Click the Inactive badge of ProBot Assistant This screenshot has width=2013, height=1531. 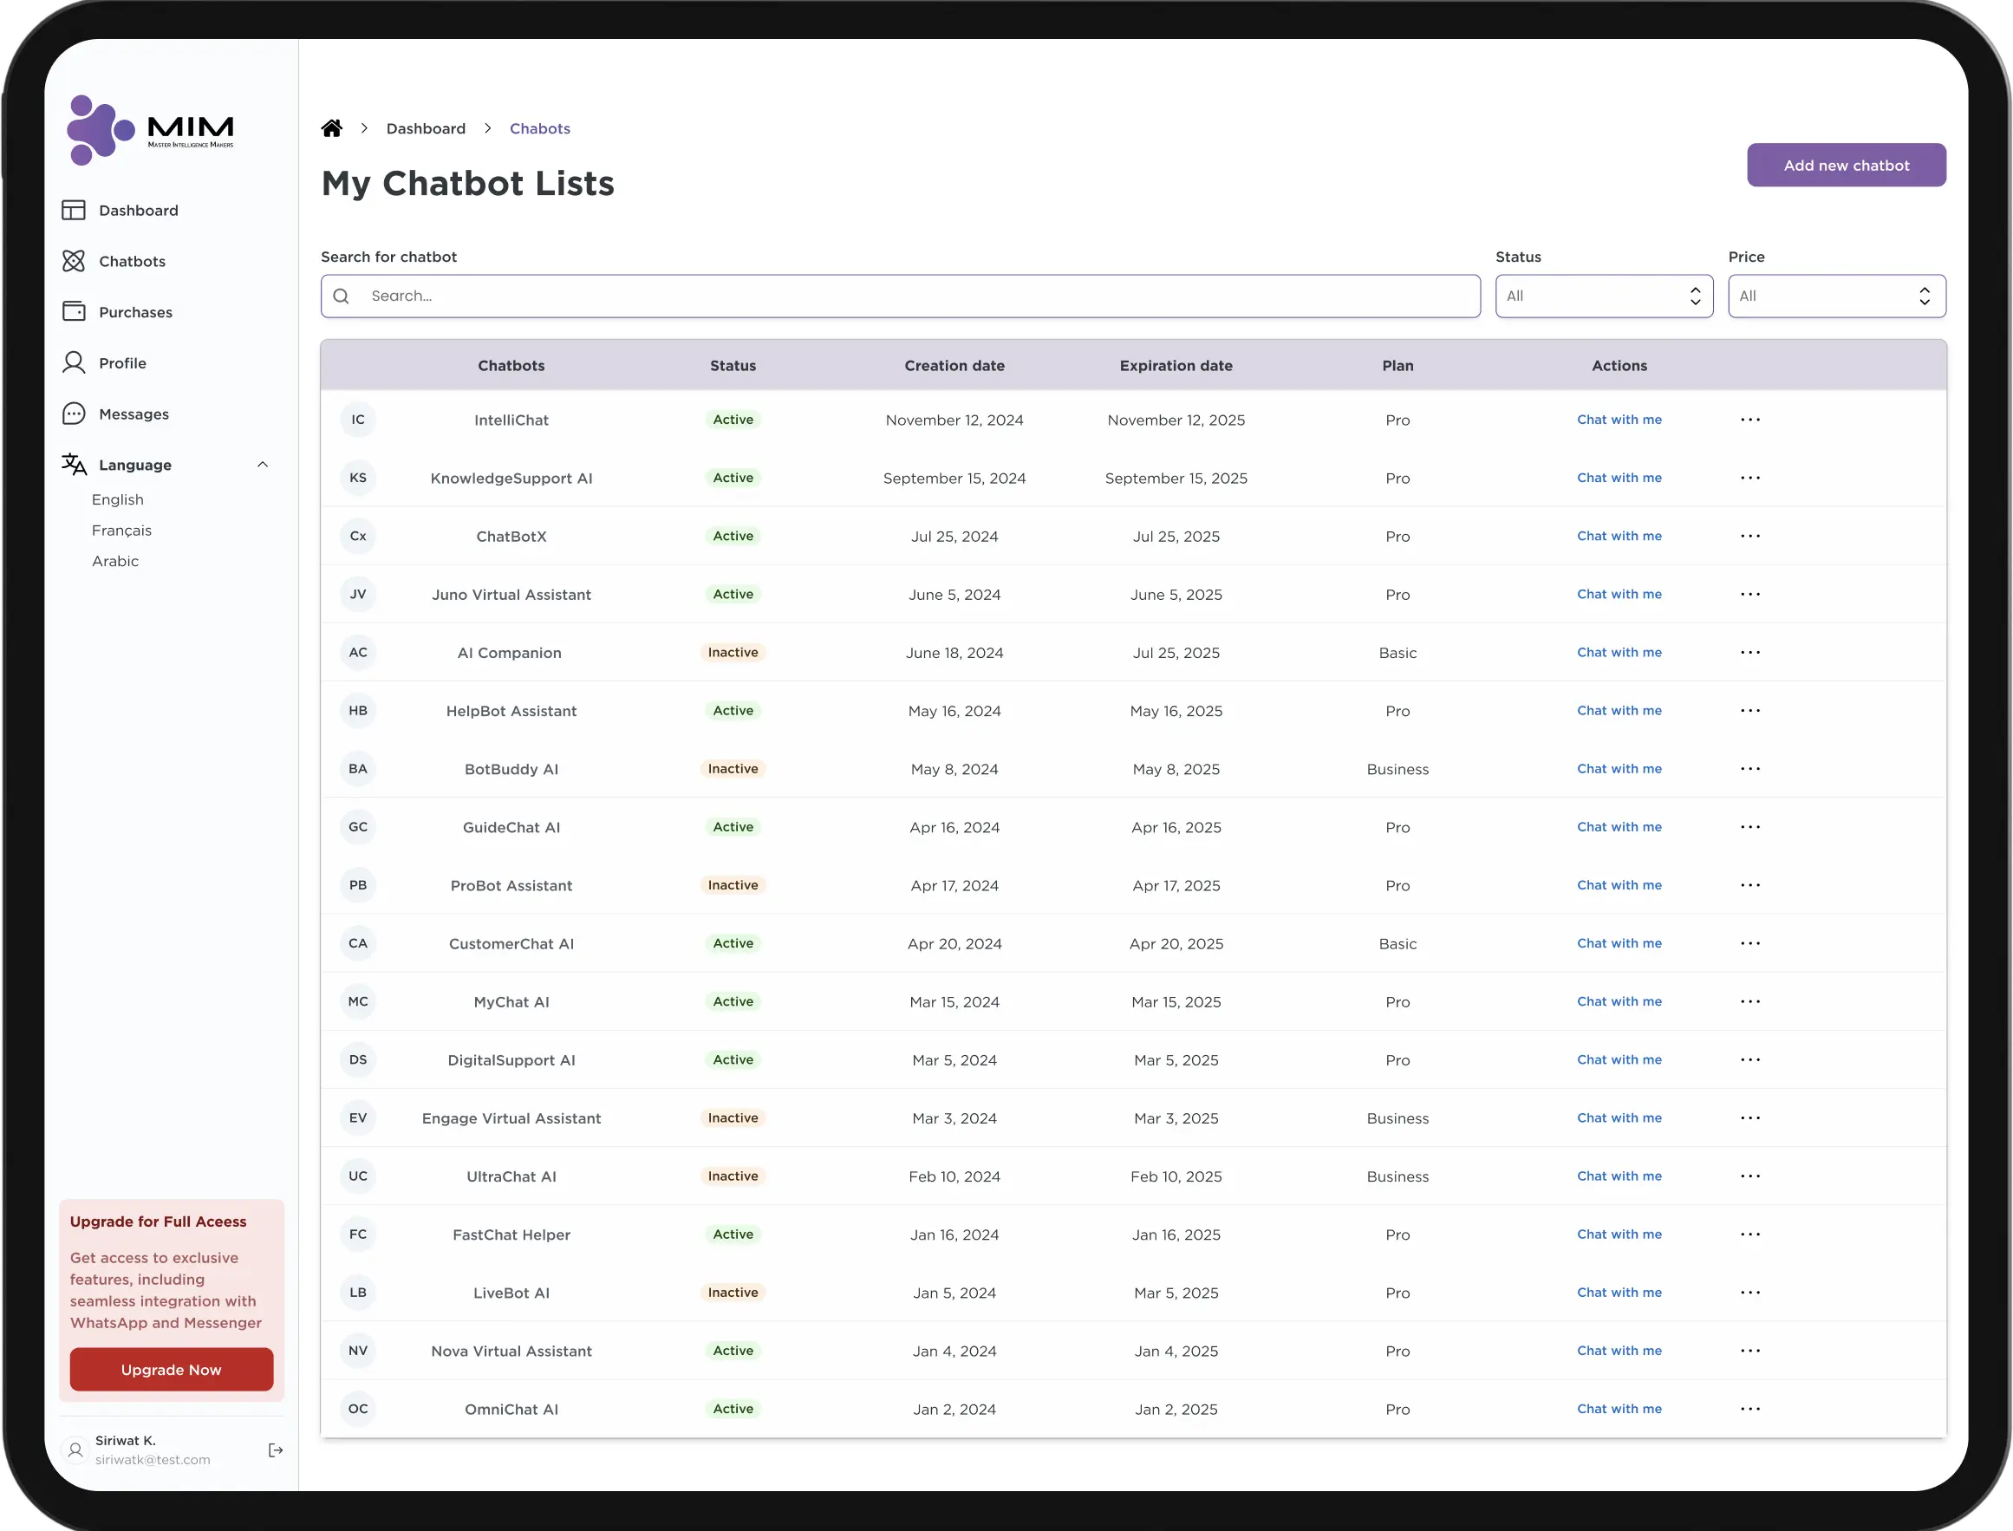click(x=733, y=886)
